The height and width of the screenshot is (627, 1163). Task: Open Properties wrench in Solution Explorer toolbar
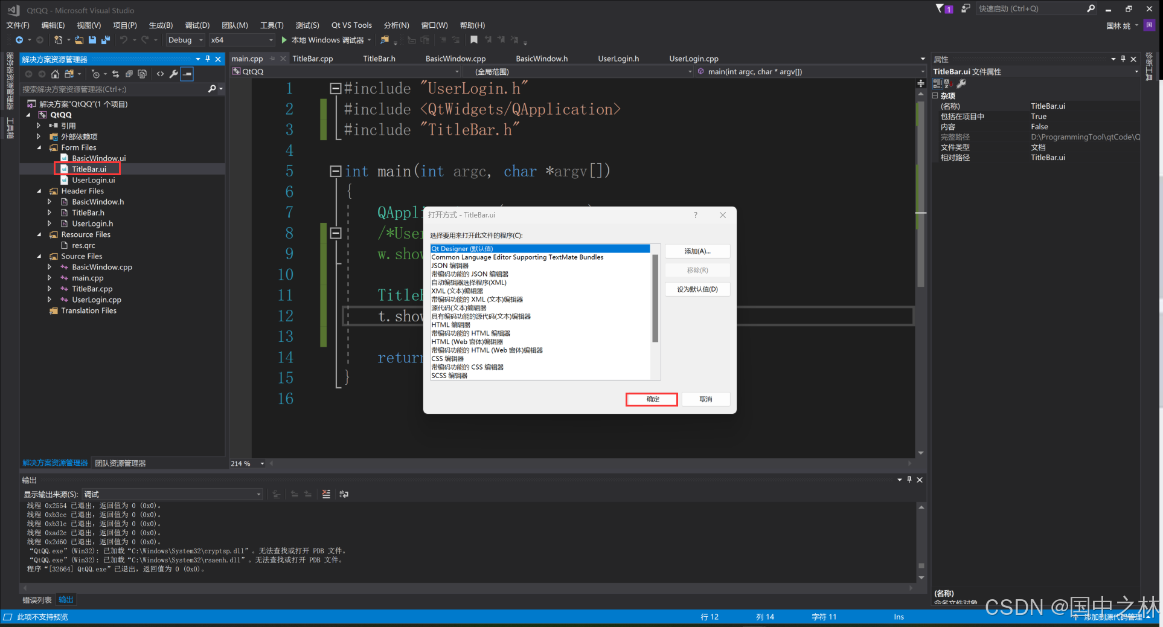point(174,74)
